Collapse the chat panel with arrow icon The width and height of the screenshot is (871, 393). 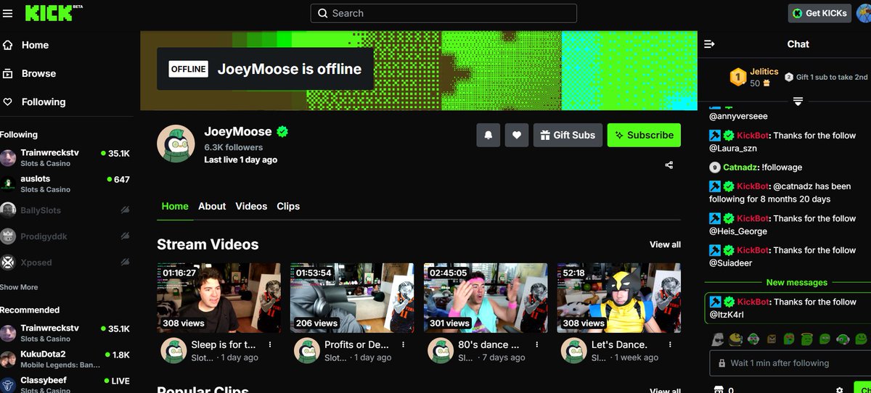pyautogui.click(x=709, y=44)
